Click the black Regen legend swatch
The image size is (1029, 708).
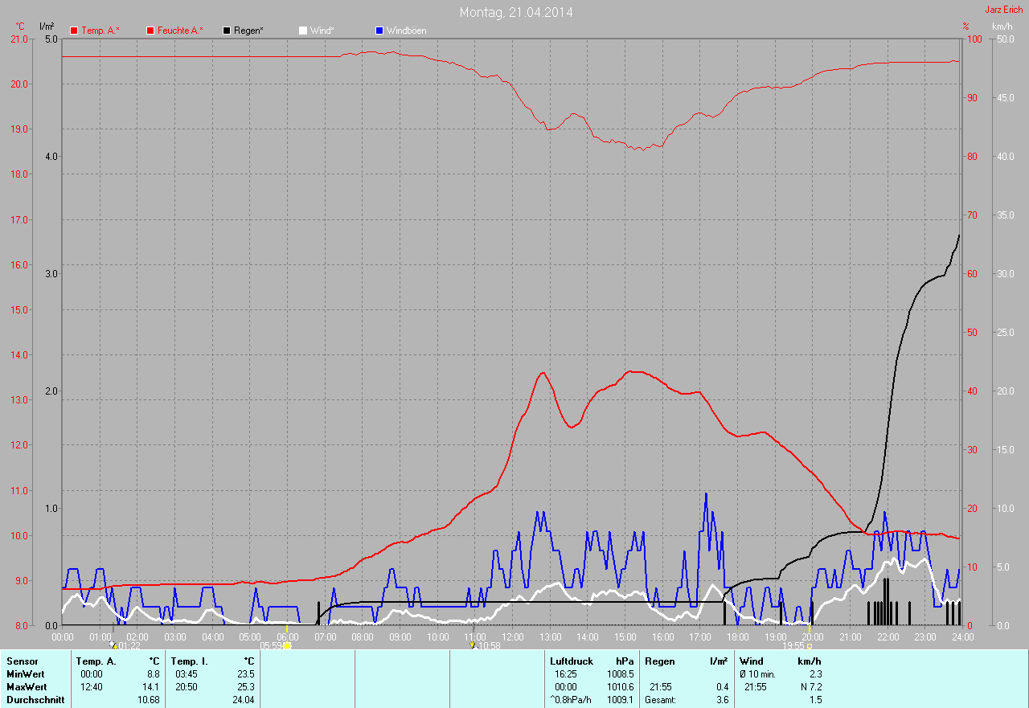[x=227, y=31]
